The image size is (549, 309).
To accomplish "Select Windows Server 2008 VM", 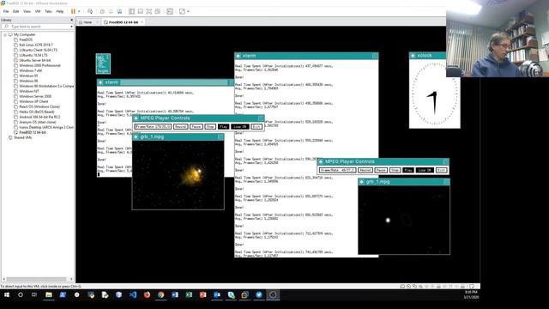I will 35,96.
